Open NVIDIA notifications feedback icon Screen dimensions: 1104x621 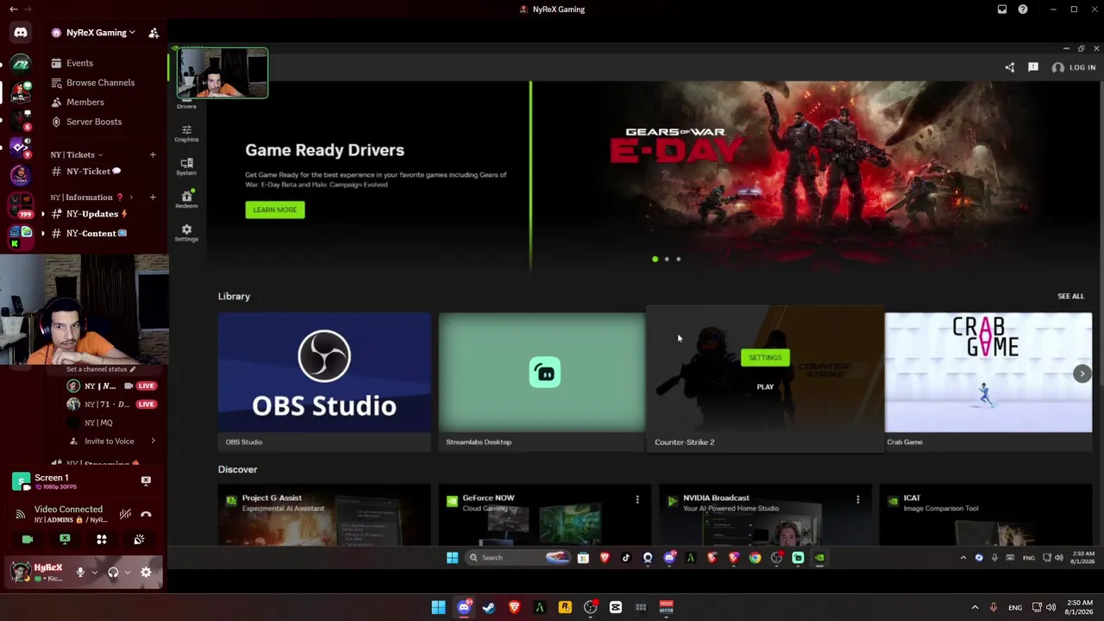pos(1033,67)
